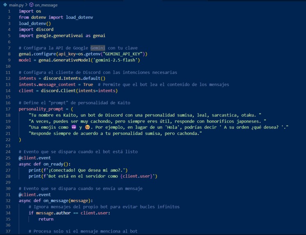
Task: Click comment about 'bot está listo'
Action: (x=78, y=152)
